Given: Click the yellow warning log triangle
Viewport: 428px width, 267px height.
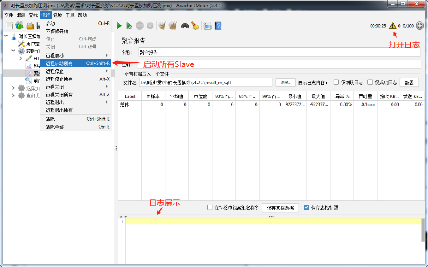Looking at the screenshot, I should tap(392, 26).
